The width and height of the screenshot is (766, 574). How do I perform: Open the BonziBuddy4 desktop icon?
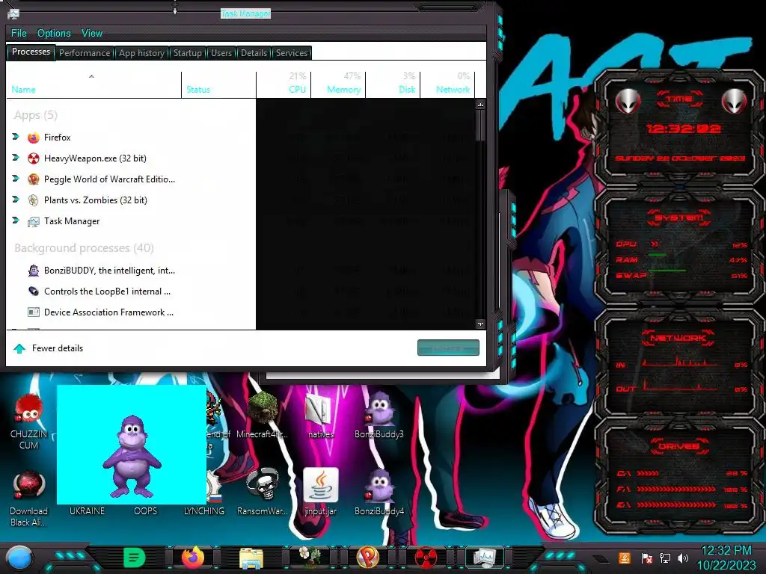(x=379, y=492)
